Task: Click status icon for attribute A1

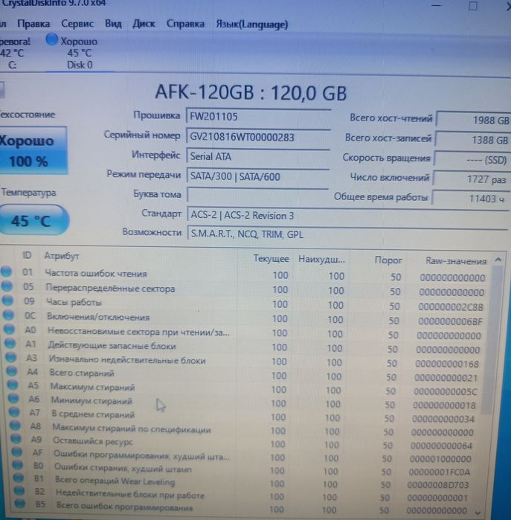Action: pyautogui.click(x=10, y=343)
